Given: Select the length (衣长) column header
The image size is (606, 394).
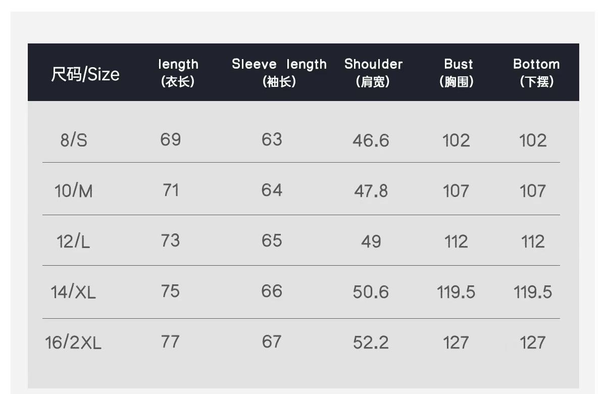Looking at the screenshot, I should tap(178, 73).
